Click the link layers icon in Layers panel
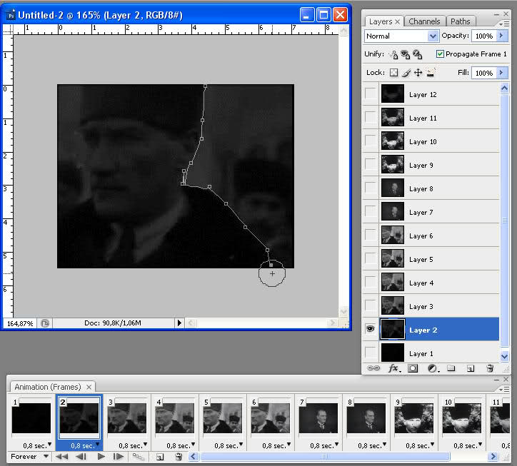 coord(373,368)
